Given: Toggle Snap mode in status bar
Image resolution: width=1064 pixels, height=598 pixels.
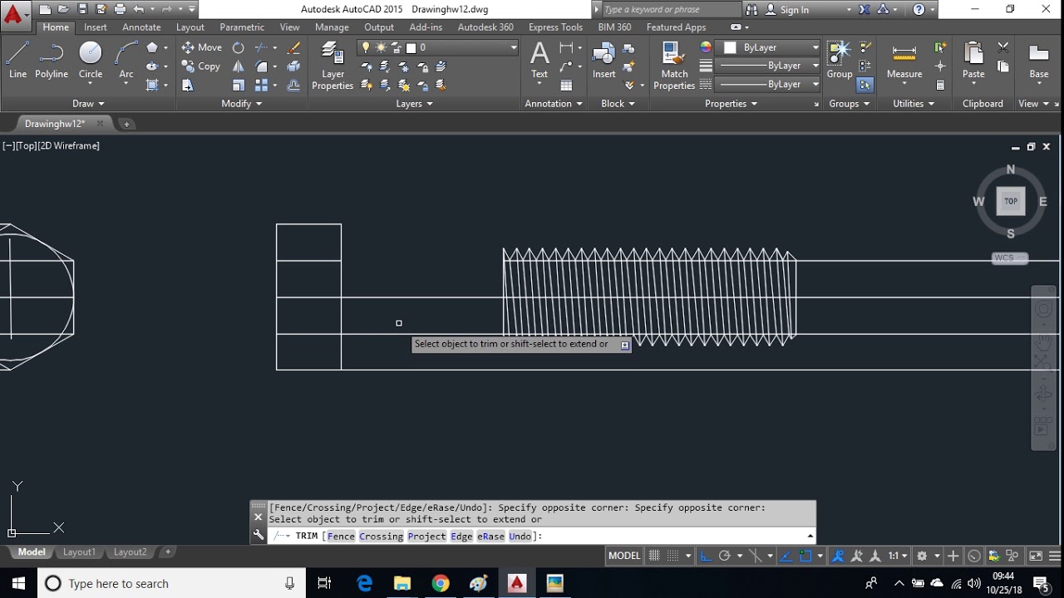Looking at the screenshot, I should point(674,556).
